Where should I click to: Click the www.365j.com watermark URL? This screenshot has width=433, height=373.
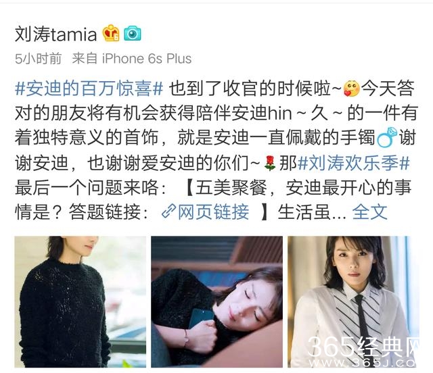pyautogui.click(x=363, y=363)
